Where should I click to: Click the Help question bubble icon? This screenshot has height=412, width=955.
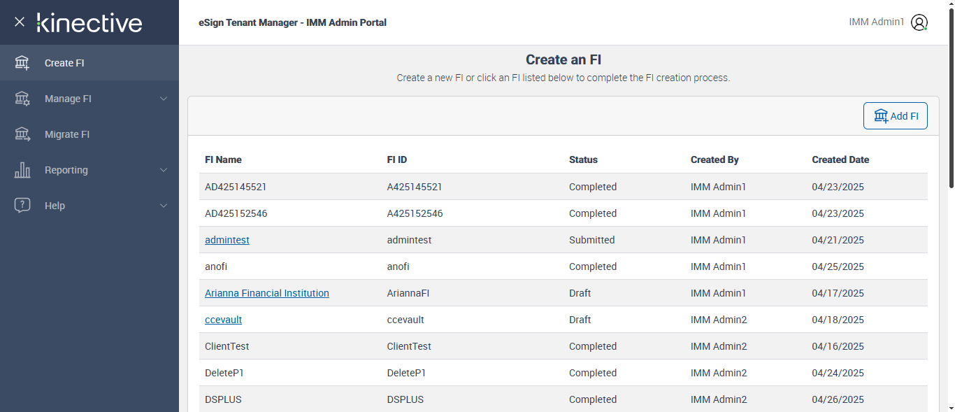pos(22,206)
